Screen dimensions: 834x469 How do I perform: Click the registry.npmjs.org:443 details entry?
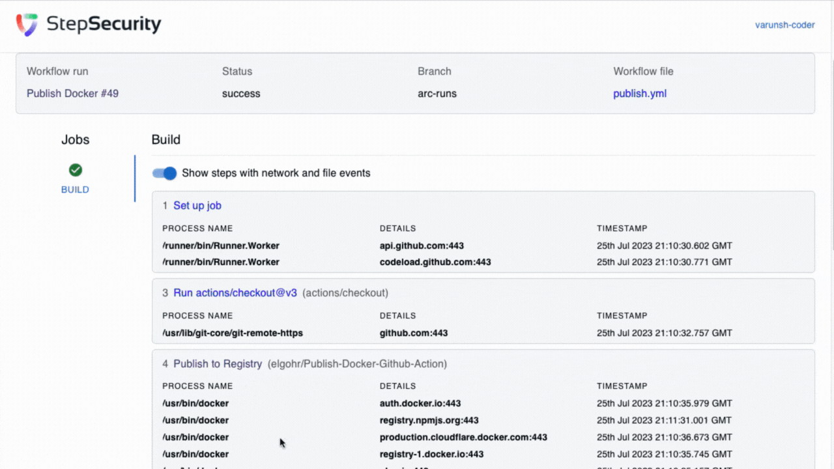click(429, 421)
